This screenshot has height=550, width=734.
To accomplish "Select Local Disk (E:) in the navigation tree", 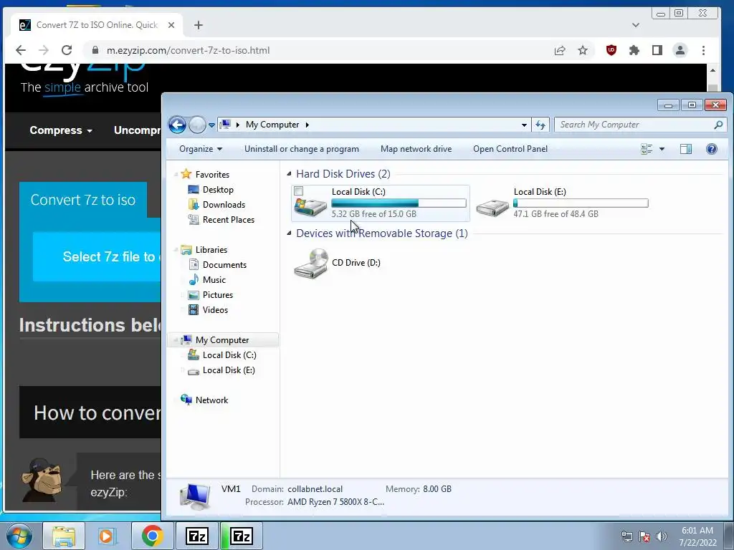I will coord(229,370).
